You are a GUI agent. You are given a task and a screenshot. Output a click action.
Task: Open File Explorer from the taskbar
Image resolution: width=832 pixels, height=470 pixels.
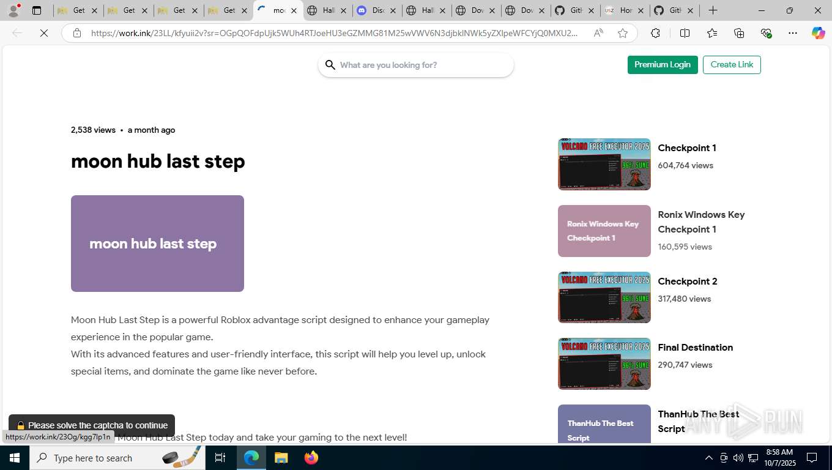pos(281,458)
